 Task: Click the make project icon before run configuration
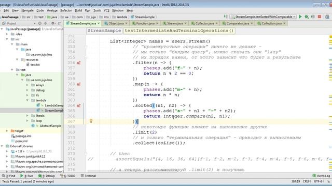[x=226, y=17]
